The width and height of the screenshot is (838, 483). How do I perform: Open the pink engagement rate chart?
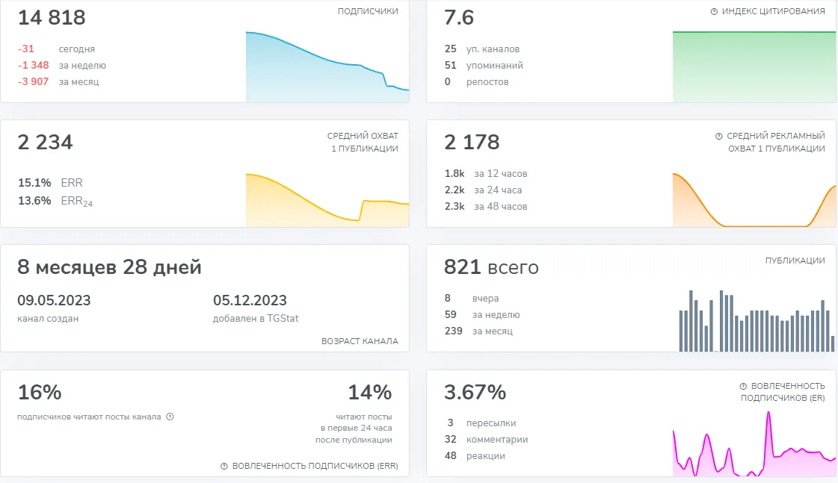click(x=754, y=444)
